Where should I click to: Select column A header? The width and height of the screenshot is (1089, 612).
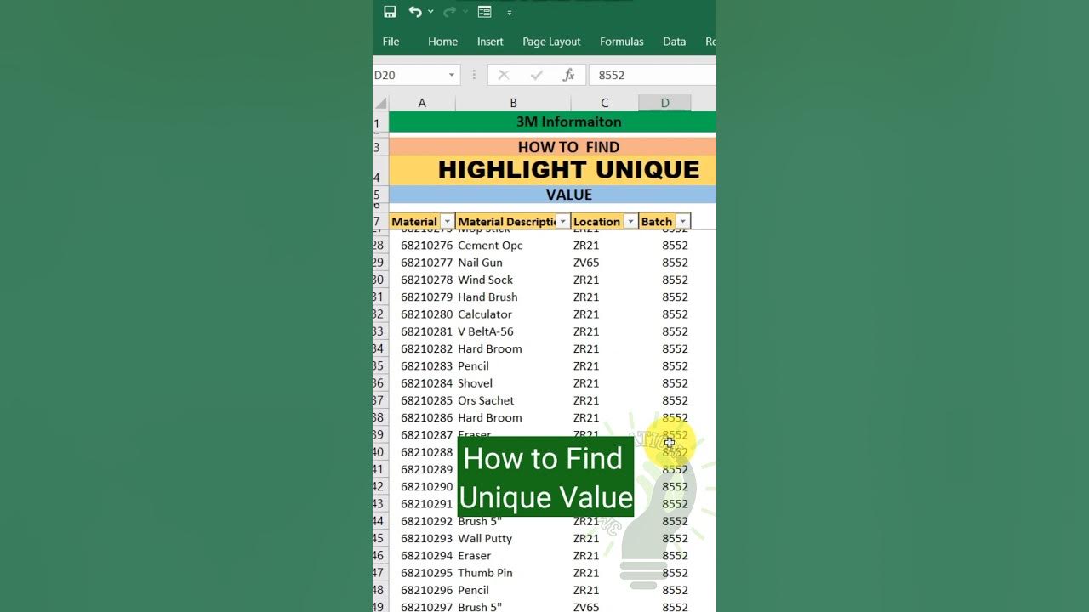422,103
